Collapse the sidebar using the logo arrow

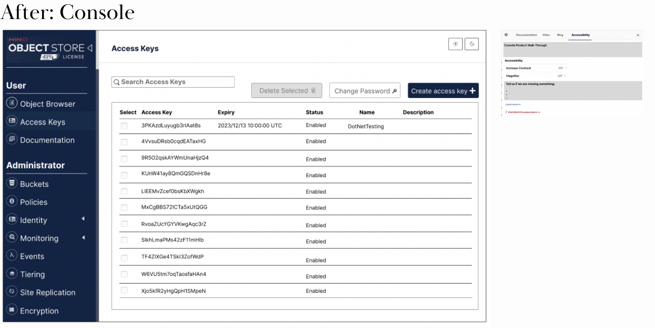(x=90, y=48)
